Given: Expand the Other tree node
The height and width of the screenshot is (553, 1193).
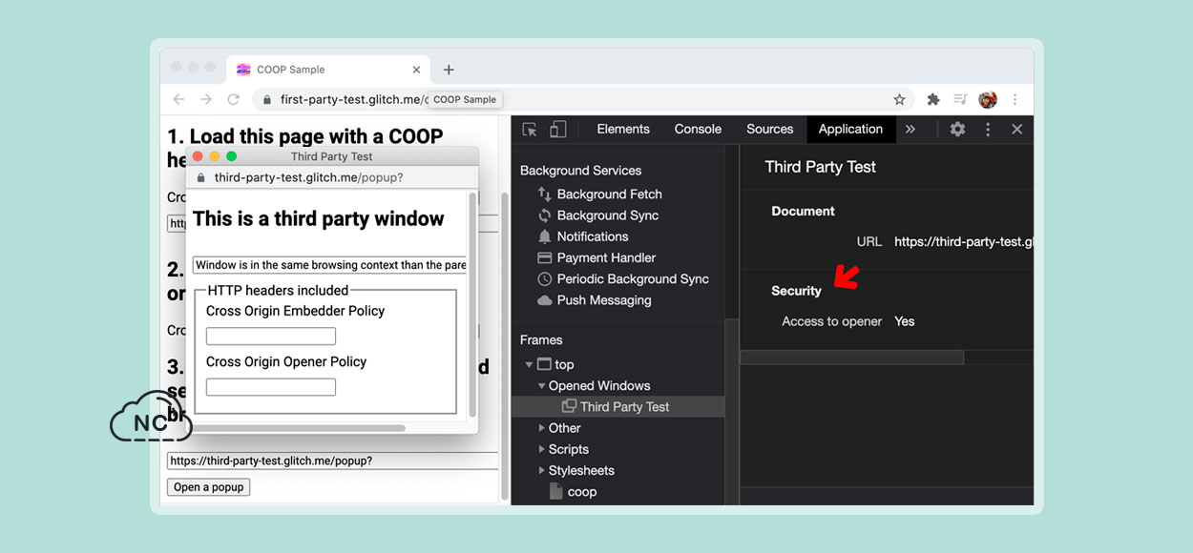Looking at the screenshot, I should pyautogui.click(x=542, y=428).
